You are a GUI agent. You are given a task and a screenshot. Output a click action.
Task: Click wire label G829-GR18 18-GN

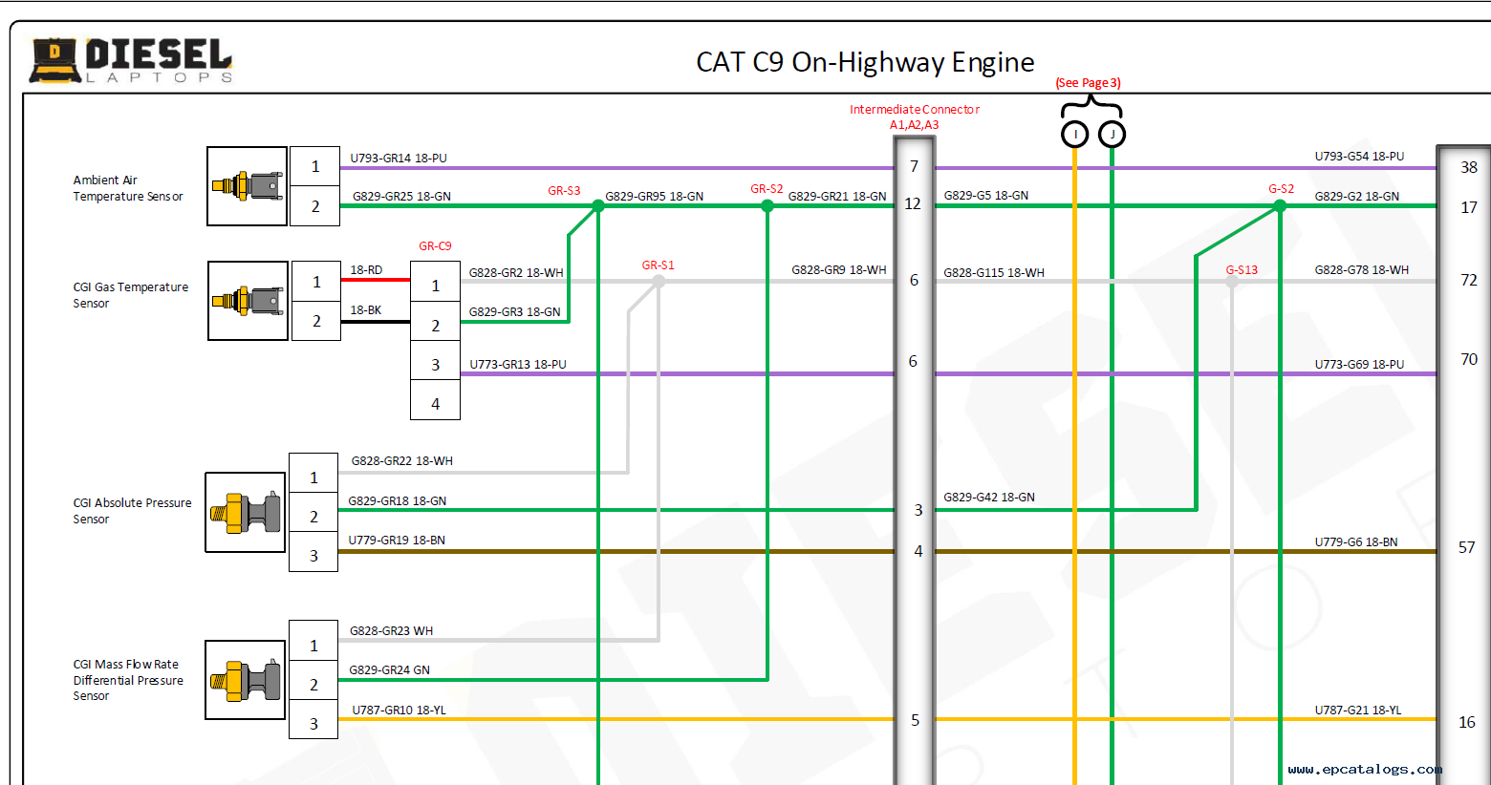pyautogui.click(x=398, y=501)
